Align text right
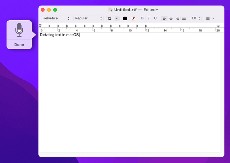This screenshot has height=163, width=230. tap(177, 18)
